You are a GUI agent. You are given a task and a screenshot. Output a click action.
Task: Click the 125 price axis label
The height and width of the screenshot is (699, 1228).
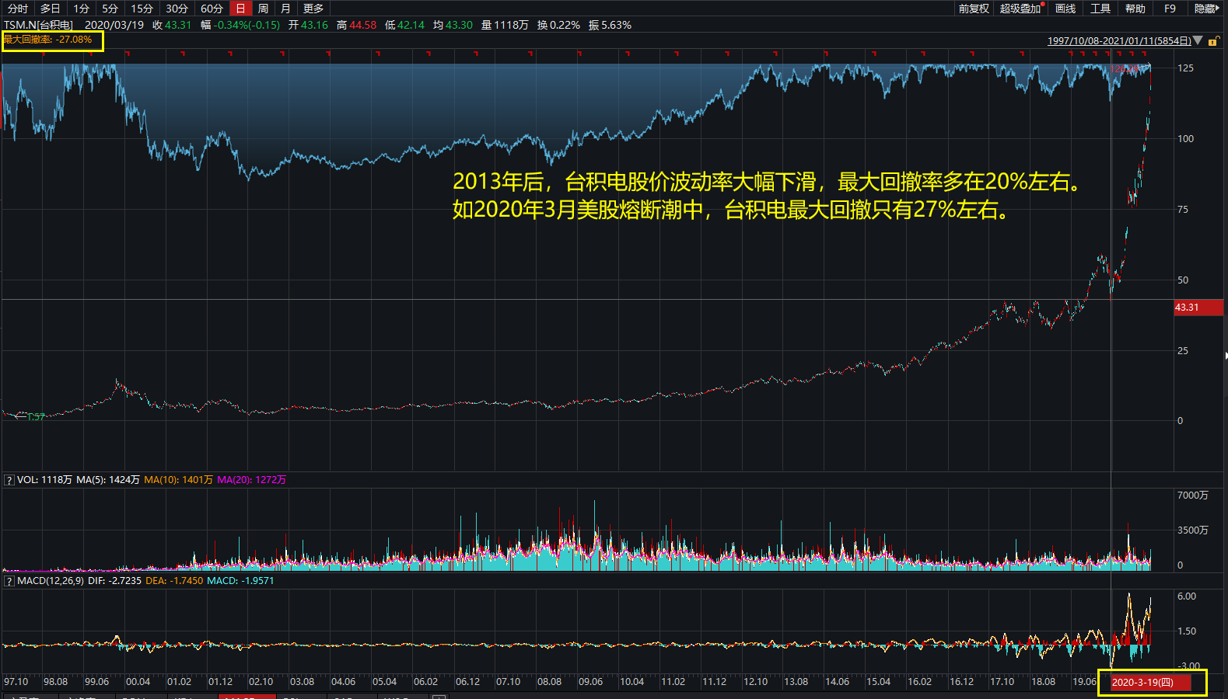1185,68
